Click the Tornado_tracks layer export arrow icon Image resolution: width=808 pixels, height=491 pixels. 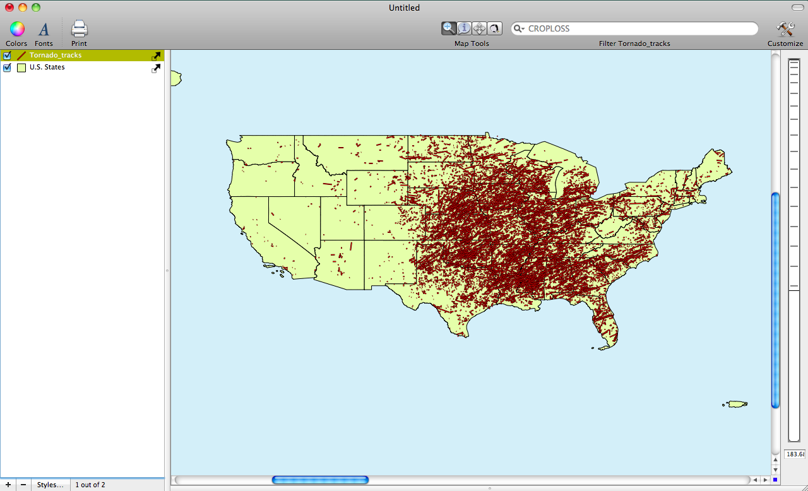coord(156,56)
